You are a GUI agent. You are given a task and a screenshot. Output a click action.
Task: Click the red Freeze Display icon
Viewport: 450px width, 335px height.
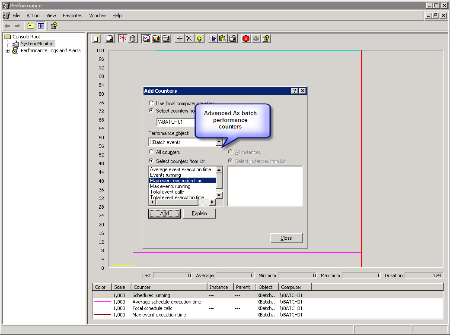click(246, 39)
